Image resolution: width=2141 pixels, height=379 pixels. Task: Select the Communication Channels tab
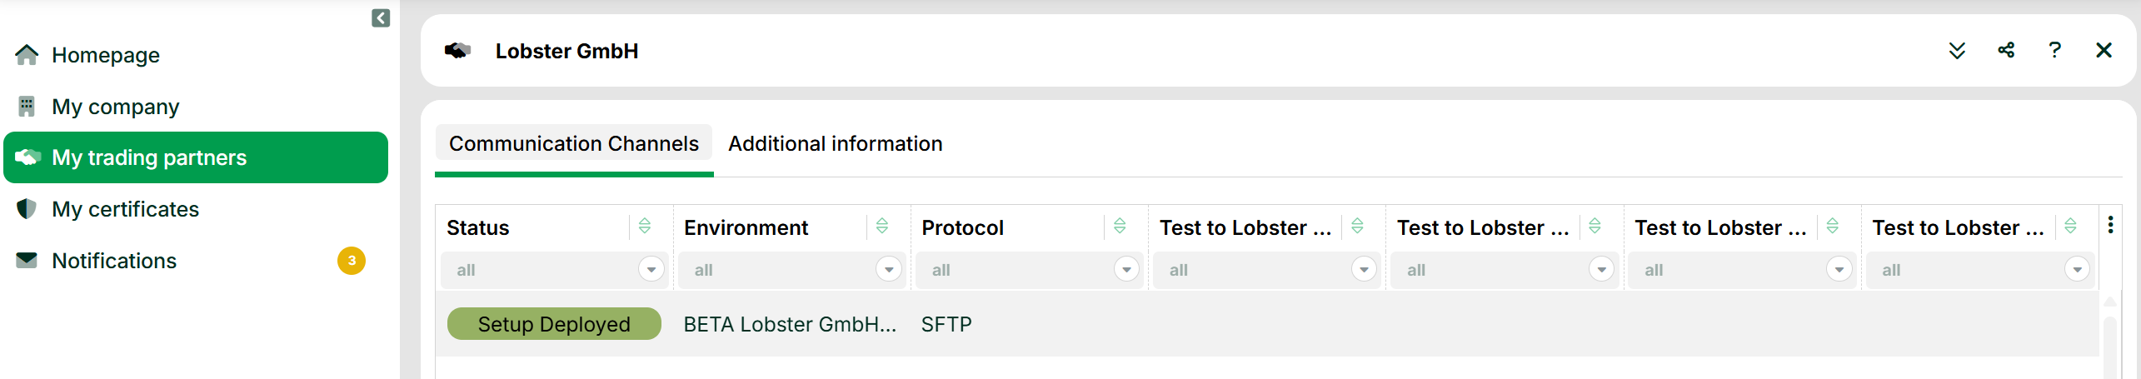tap(574, 144)
